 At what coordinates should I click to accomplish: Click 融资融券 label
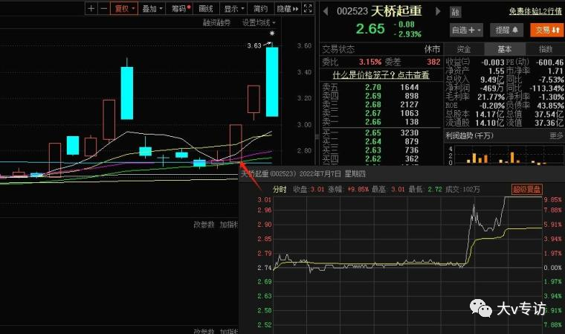click(216, 23)
